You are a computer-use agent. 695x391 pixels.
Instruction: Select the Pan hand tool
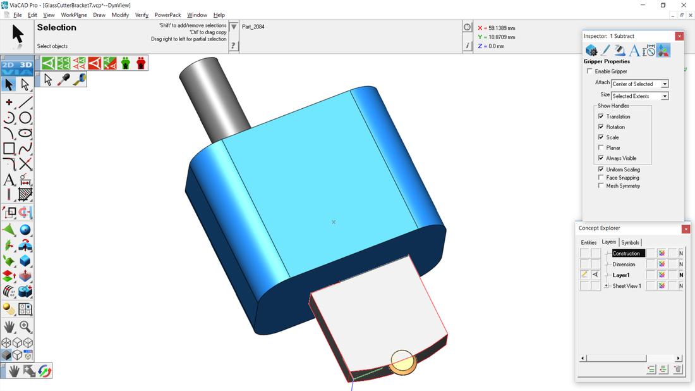[9, 326]
